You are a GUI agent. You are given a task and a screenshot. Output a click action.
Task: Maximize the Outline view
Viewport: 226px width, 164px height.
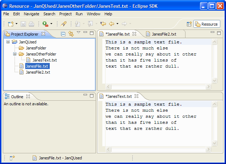(92, 96)
